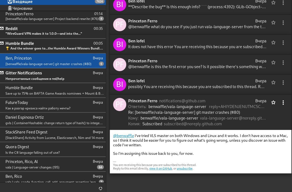Open FutureToday email
This screenshot has width=292, height=192.
coord(53,105)
